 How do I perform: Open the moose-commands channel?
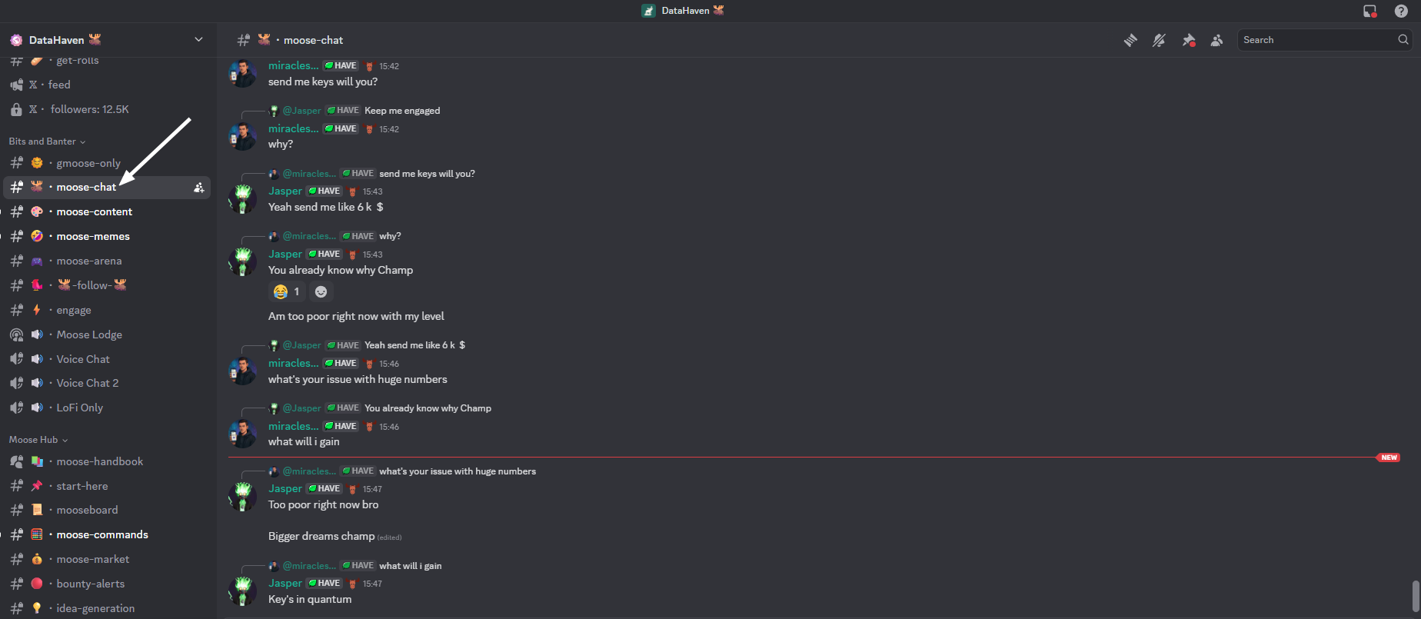(x=102, y=534)
